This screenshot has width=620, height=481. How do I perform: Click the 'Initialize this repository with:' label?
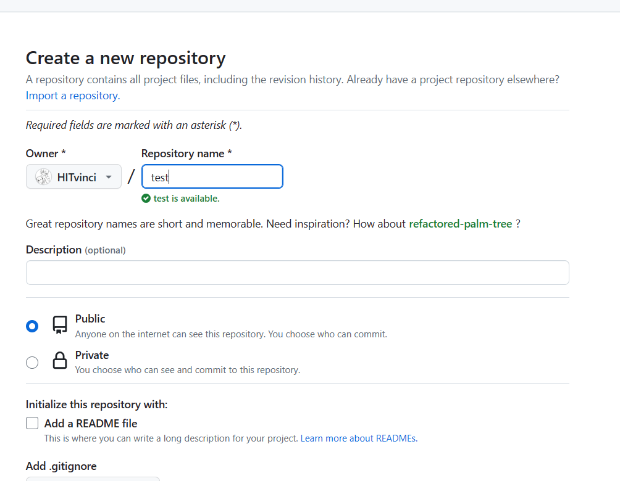tap(96, 405)
